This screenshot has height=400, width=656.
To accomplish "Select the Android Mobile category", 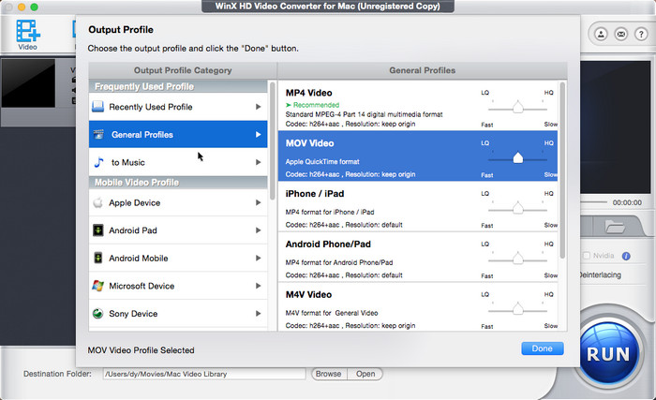I will click(x=178, y=259).
